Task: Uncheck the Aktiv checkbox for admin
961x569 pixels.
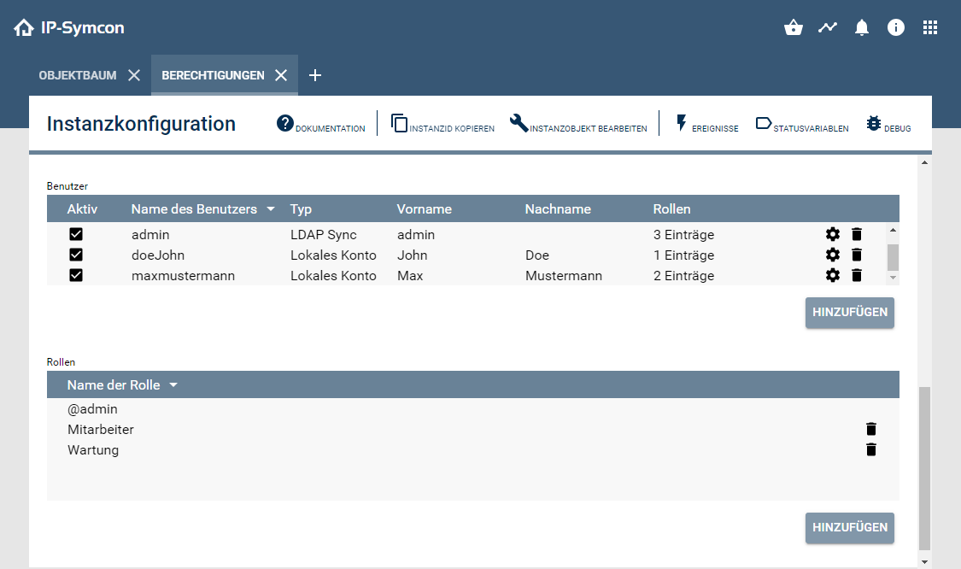Action: click(x=76, y=233)
